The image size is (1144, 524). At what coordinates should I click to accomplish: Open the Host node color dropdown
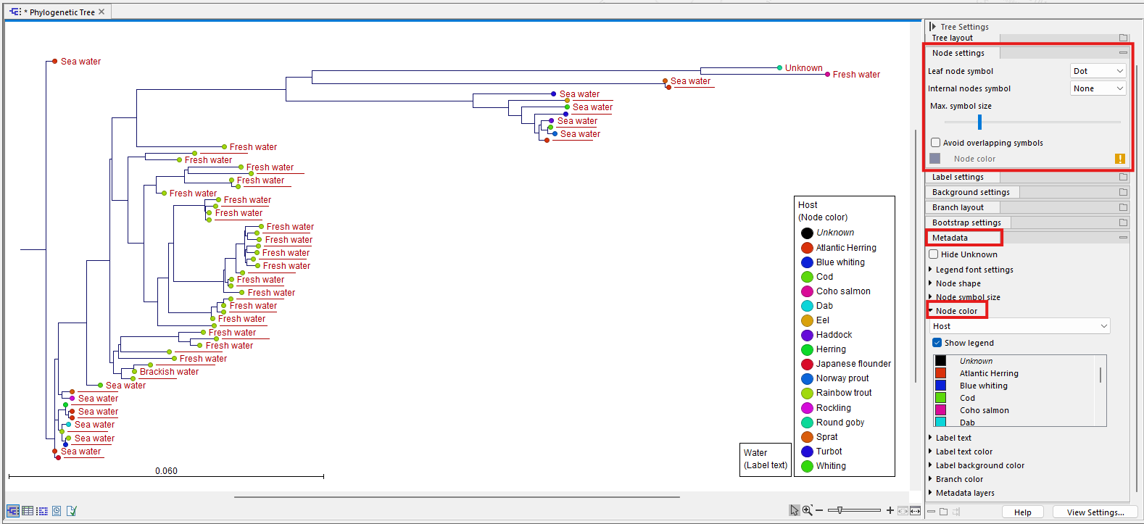tap(1020, 326)
